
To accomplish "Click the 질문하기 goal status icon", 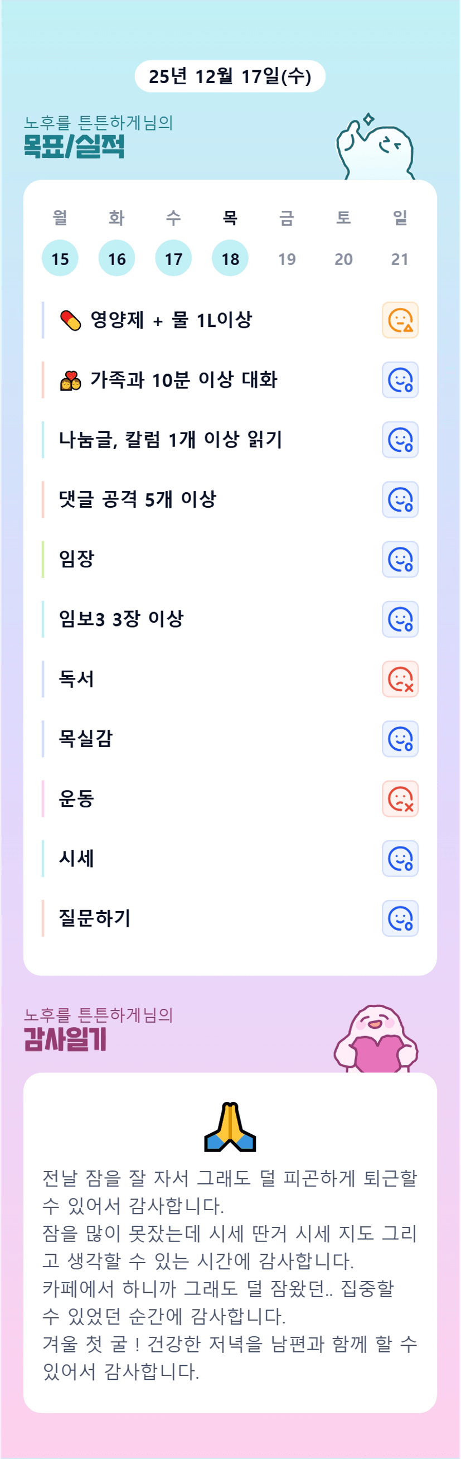I will (x=400, y=918).
